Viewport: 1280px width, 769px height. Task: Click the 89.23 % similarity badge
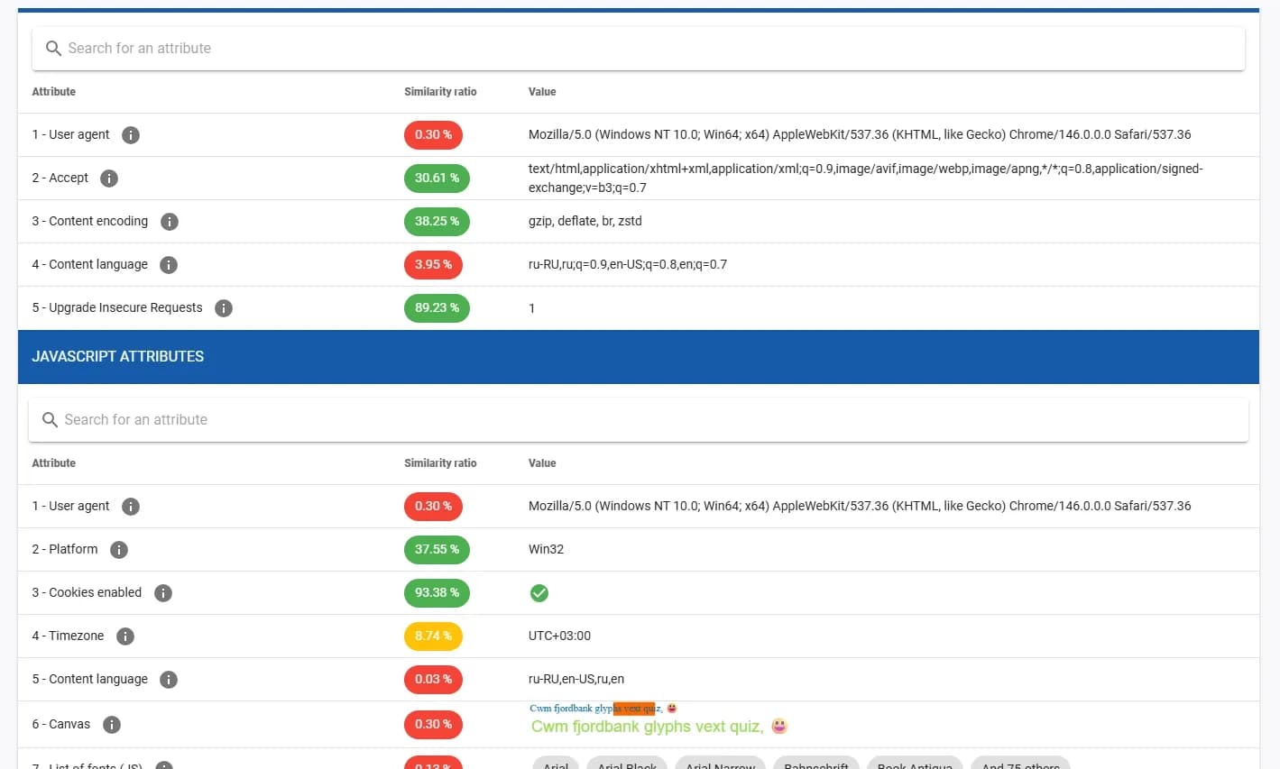(x=437, y=308)
